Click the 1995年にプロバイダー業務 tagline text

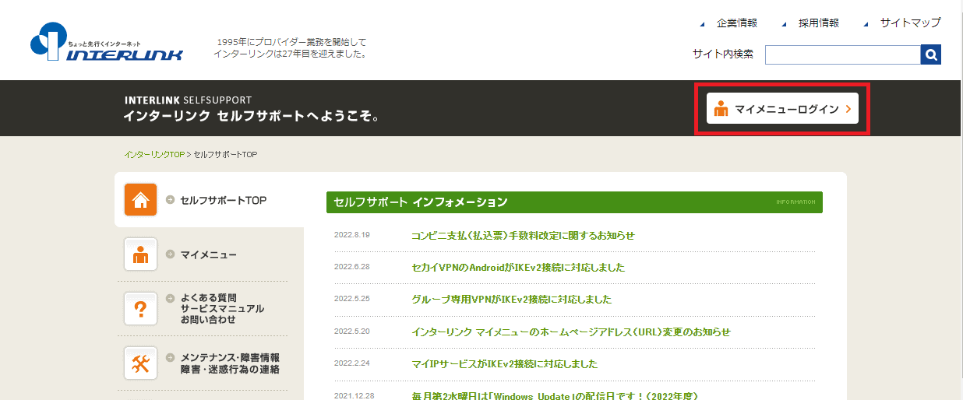[x=290, y=48]
